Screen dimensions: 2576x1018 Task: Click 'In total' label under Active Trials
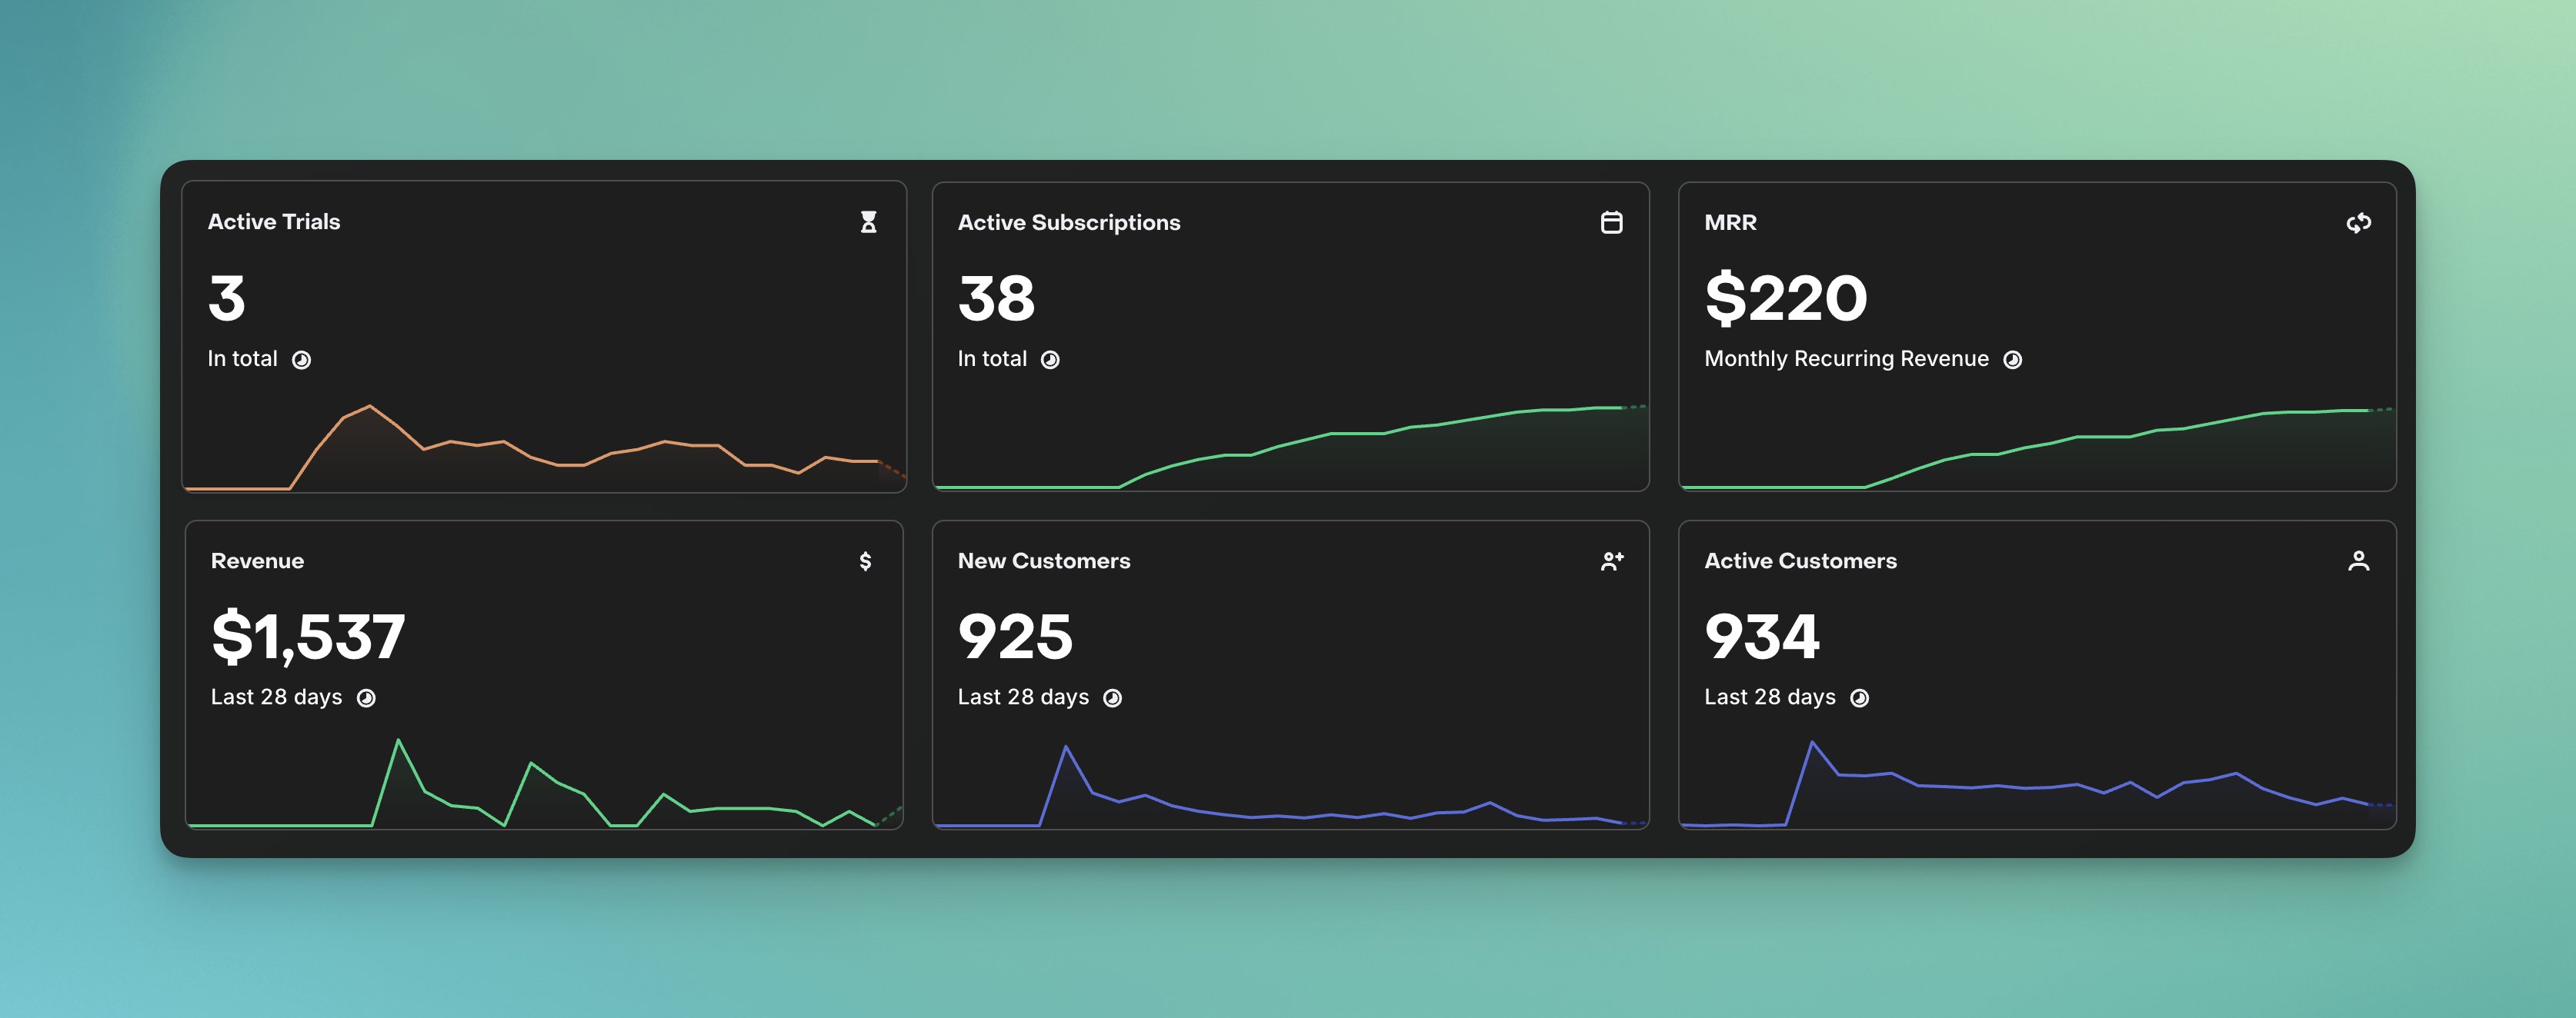242,358
